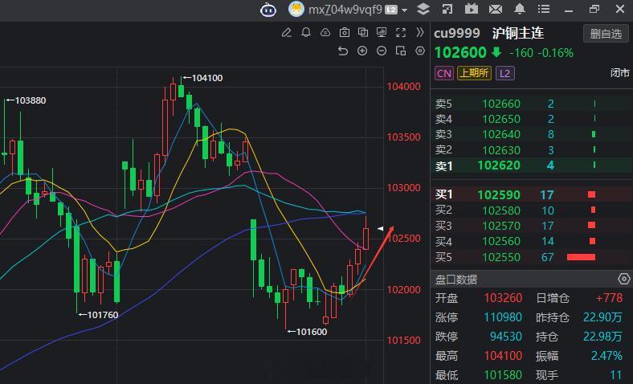Viewport: 633px width, 384px height.
Task: Select the 卖1 ask price row 102620
Action: click(498, 165)
